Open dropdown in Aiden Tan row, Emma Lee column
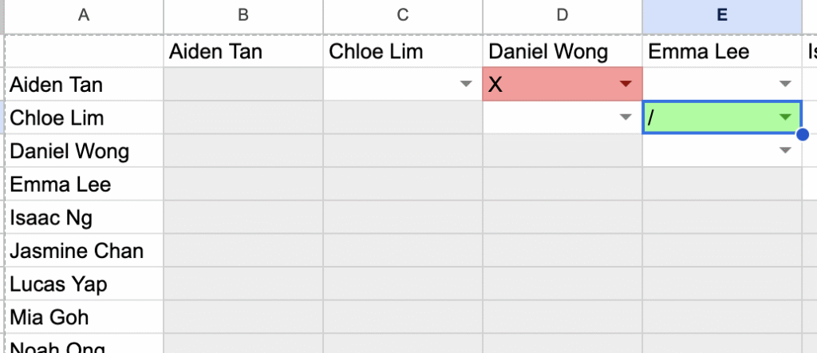The image size is (817, 353). 786,85
